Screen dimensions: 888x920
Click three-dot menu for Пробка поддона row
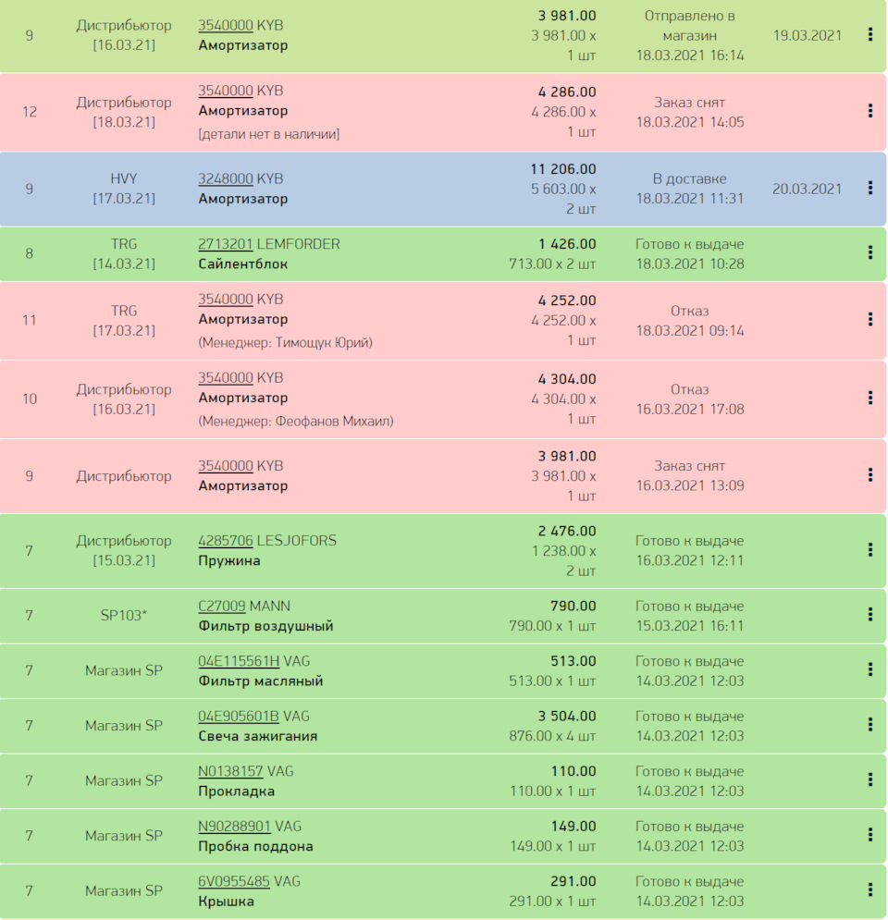[x=869, y=835]
